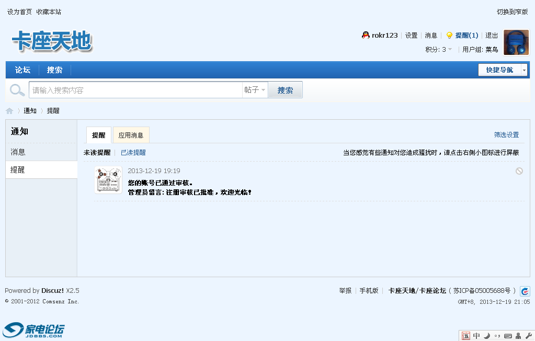Click 退出 to log out

tap(491, 35)
